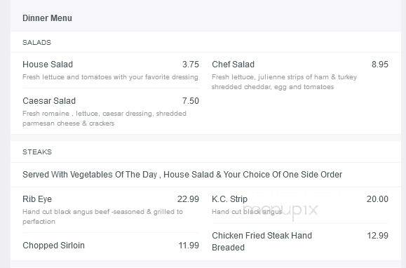Click the K.C. Strip item name
406x268 pixels.
click(229, 199)
